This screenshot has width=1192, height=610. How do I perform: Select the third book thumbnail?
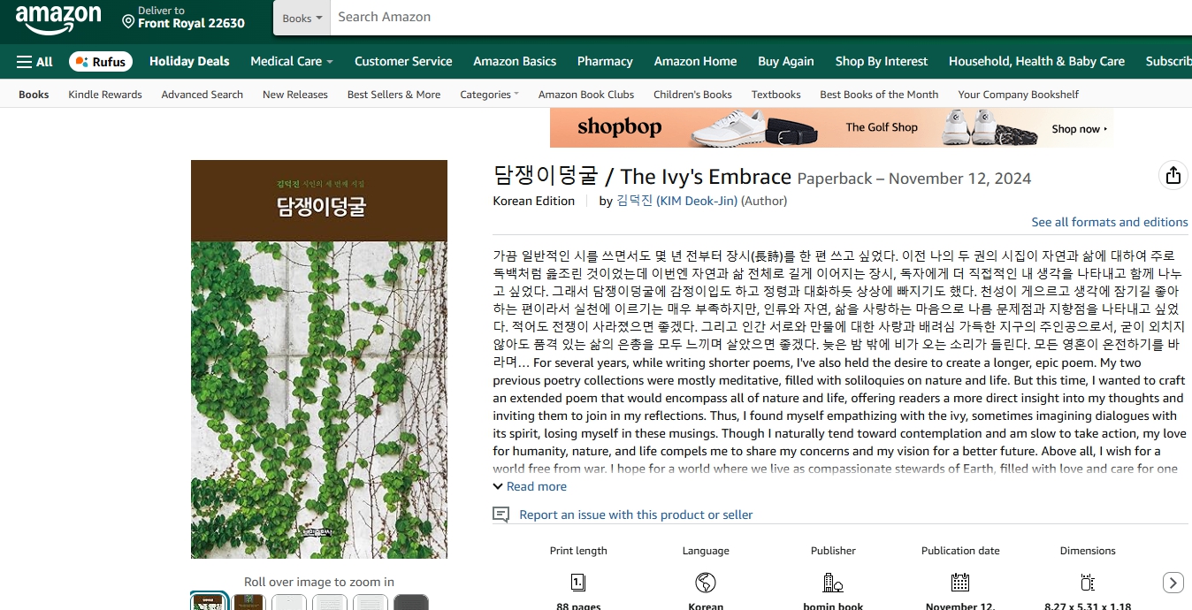289,602
